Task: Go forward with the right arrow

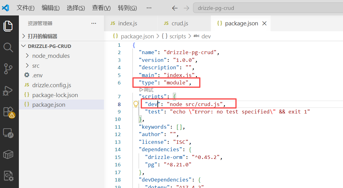Action: tap(187, 8)
